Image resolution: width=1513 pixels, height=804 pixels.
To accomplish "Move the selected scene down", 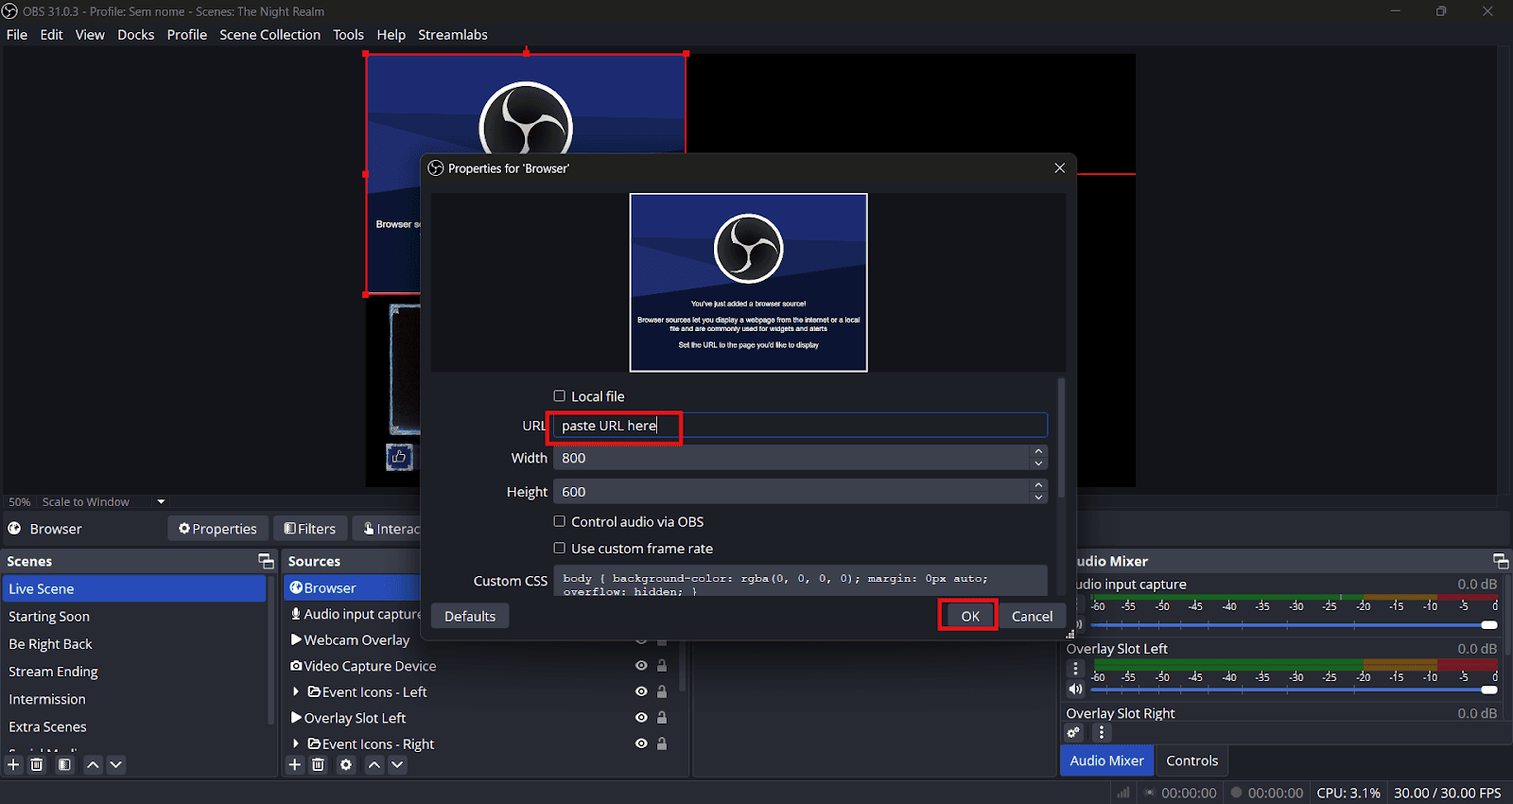I will pyautogui.click(x=115, y=764).
